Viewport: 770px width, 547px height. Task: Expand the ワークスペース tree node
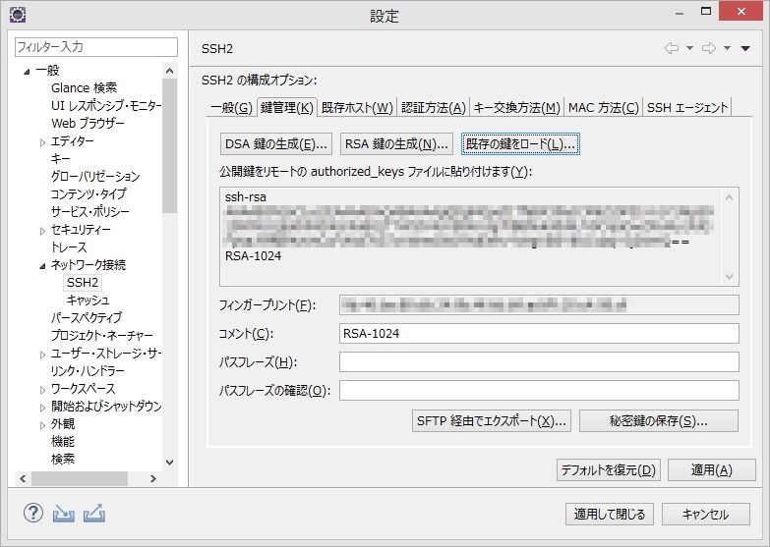pos(42,390)
